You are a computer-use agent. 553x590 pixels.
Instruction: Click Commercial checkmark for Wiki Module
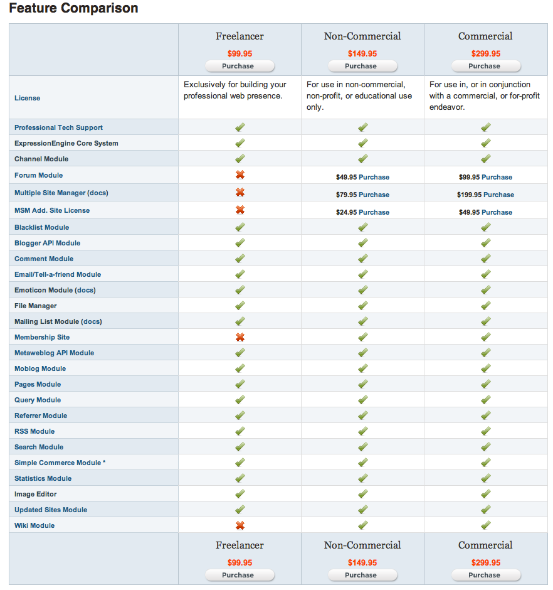pos(485,525)
